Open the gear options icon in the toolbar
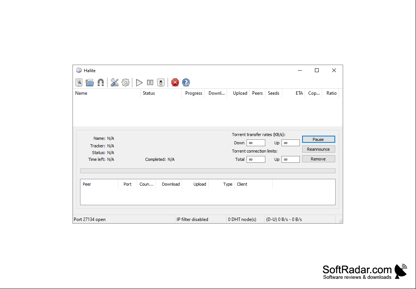 pyautogui.click(x=126, y=83)
